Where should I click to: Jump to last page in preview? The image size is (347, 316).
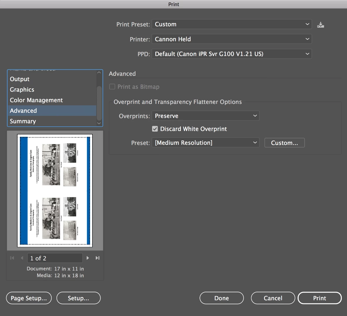(x=97, y=258)
